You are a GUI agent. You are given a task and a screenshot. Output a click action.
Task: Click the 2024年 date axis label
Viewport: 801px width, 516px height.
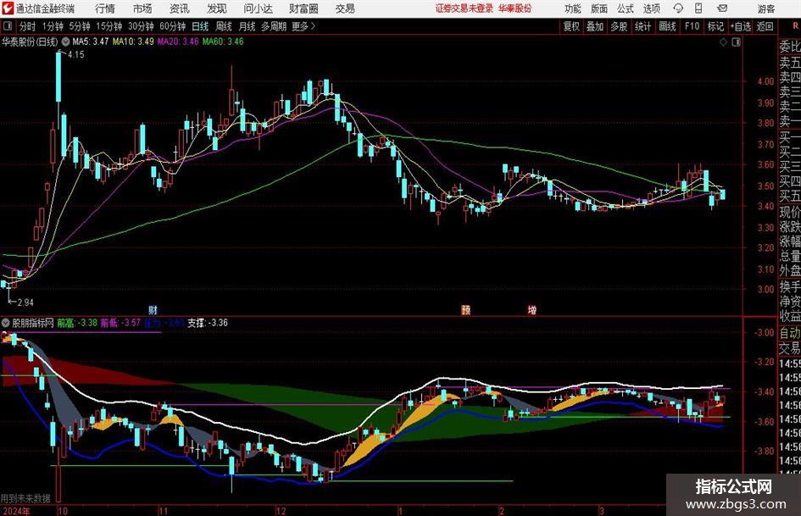coord(15,511)
